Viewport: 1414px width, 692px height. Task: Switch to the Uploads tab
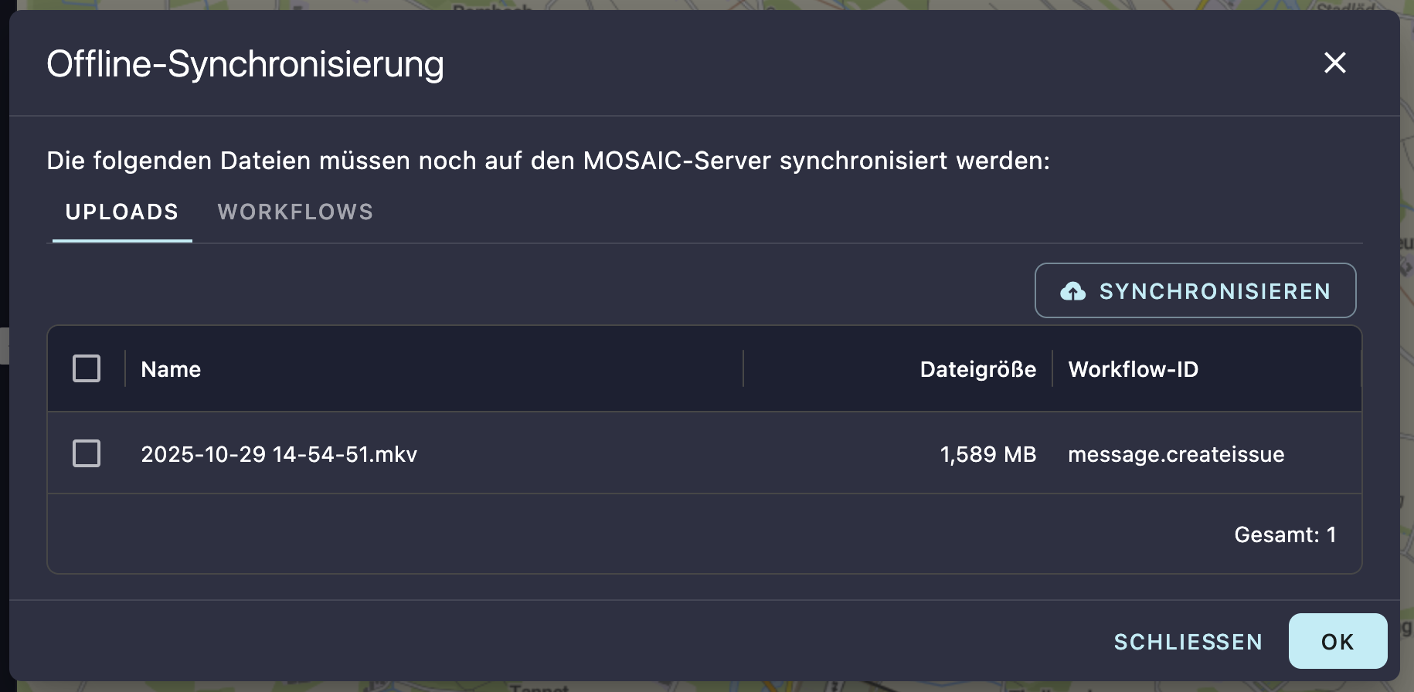click(122, 212)
